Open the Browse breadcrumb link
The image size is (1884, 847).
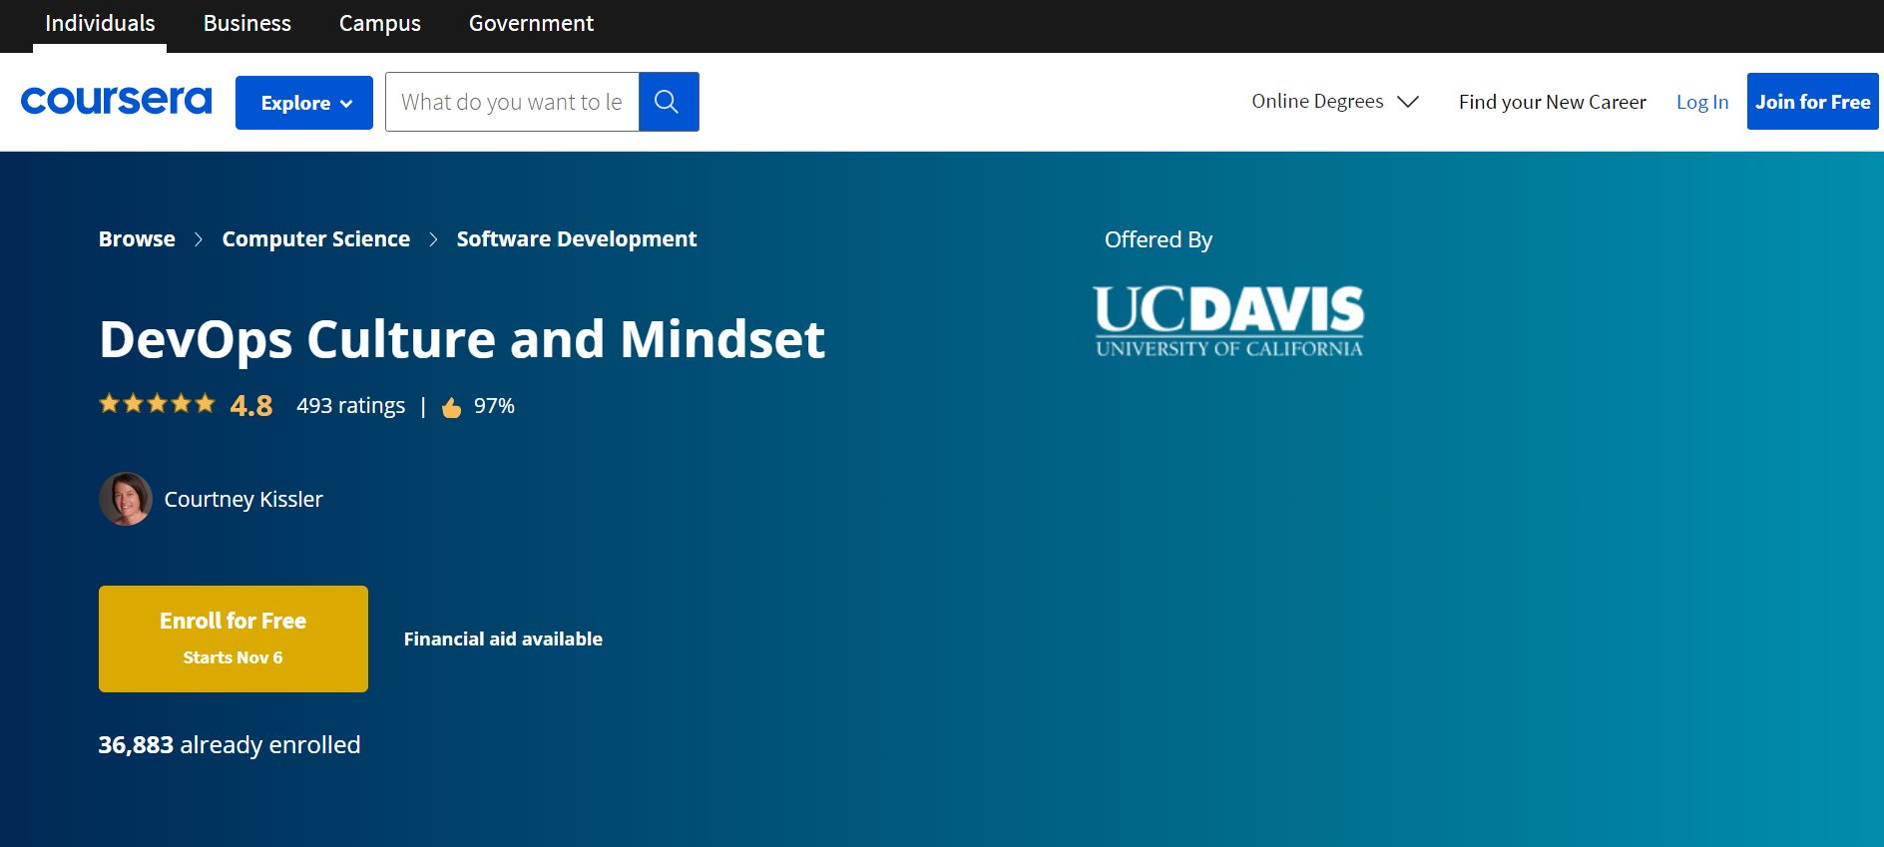click(x=137, y=239)
